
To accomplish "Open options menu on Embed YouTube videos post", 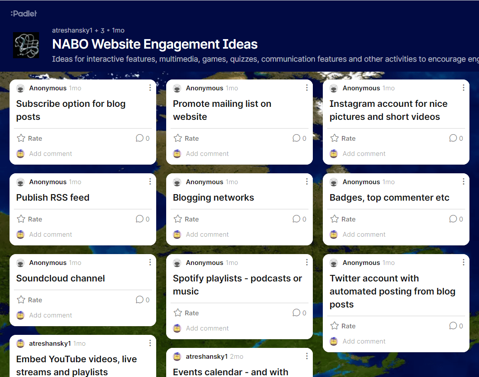I will point(150,343).
